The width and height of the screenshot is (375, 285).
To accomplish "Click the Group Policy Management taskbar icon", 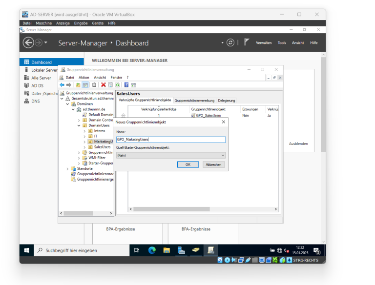I will tap(211, 250).
